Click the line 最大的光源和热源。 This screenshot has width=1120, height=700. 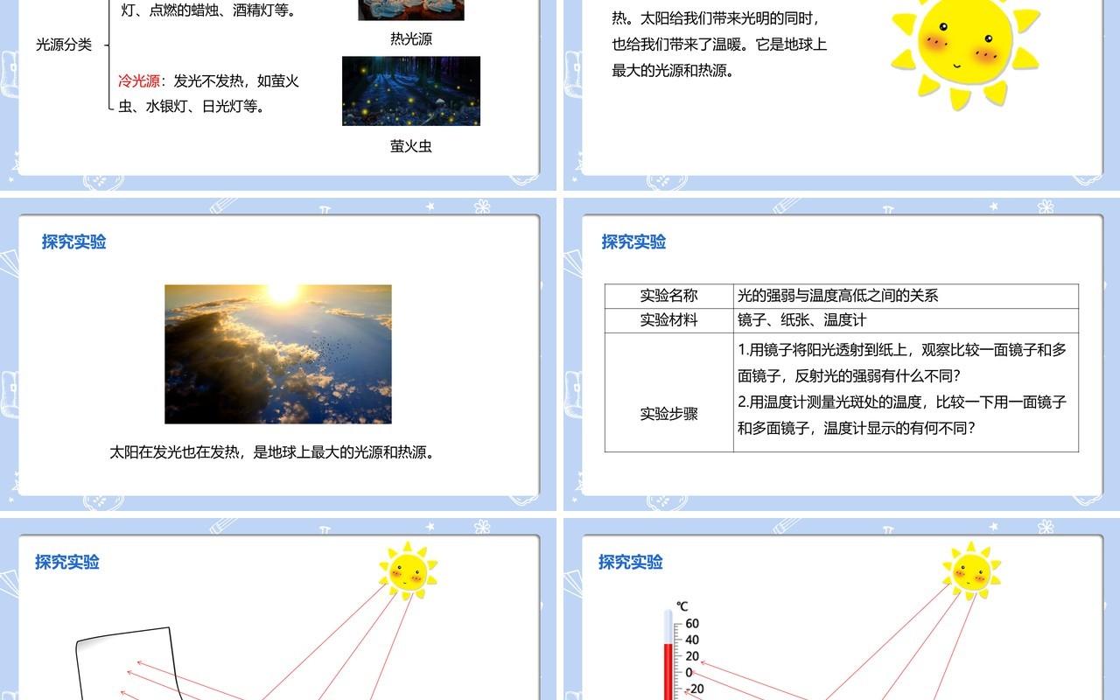[x=673, y=71]
